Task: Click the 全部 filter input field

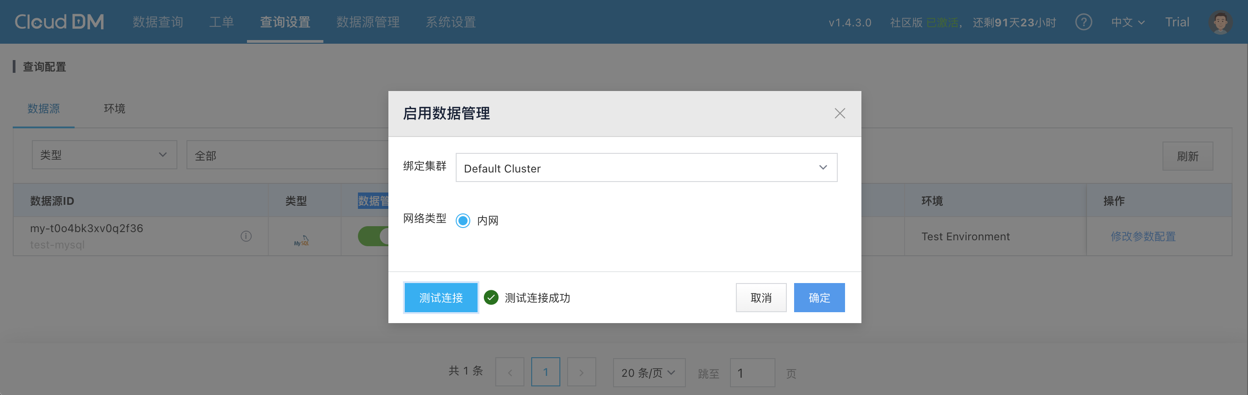Action: [x=288, y=155]
